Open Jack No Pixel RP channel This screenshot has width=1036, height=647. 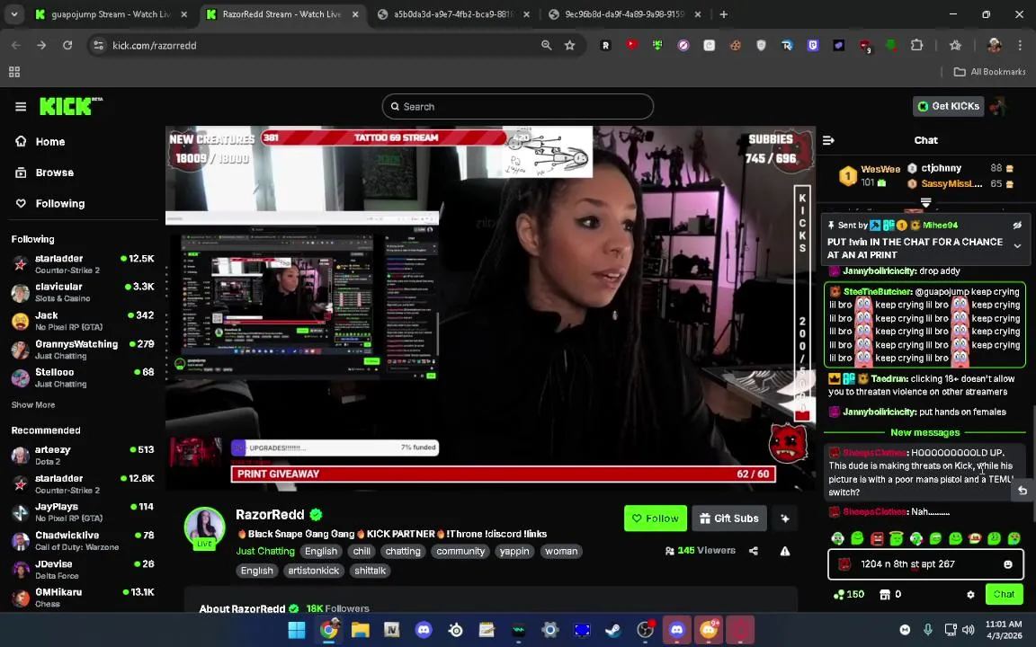(x=83, y=320)
